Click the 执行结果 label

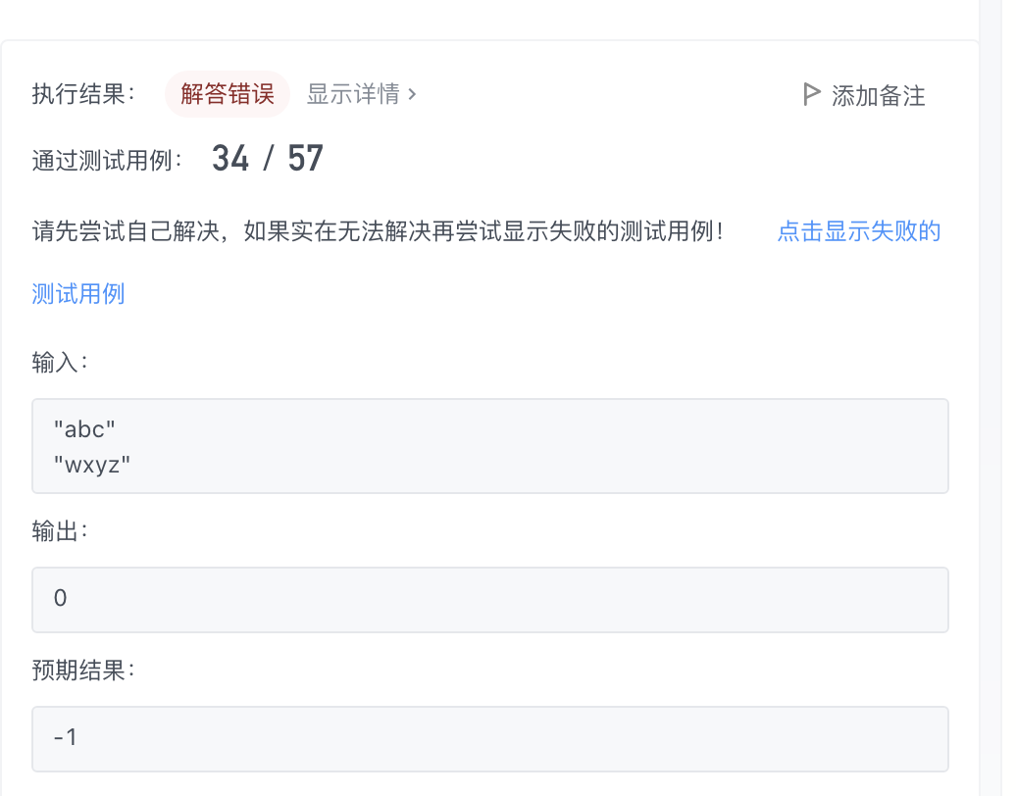(x=83, y=94)
